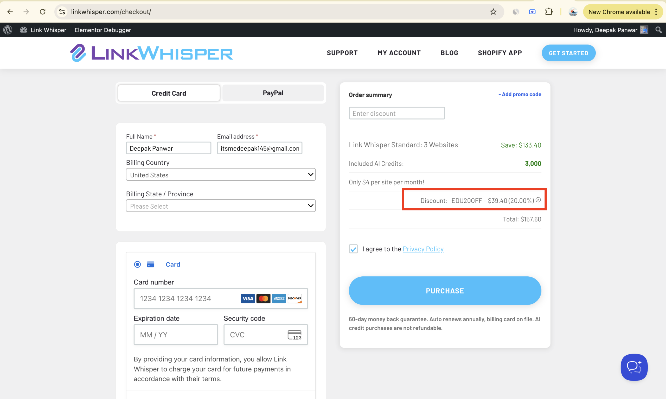Click the Security code CVC field

pyautogui.click(x=266, y=335)
